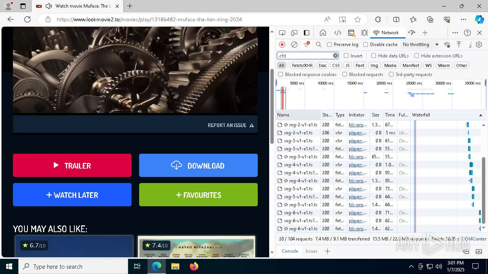Open the read aloud icon in address bar
The height and width of the screenshot is (274, 488).
[x=327, y=19]
